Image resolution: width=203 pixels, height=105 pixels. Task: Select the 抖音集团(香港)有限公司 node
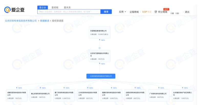[100, 32]
